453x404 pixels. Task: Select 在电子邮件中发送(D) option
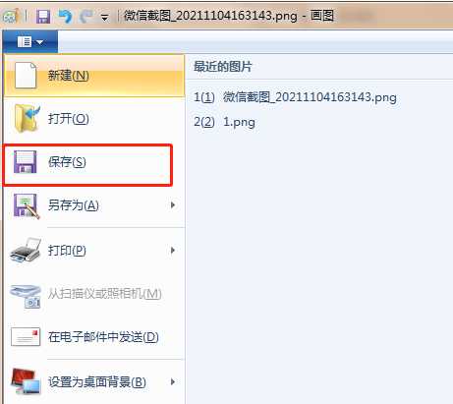94,337
